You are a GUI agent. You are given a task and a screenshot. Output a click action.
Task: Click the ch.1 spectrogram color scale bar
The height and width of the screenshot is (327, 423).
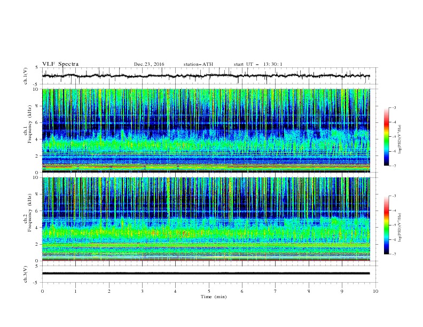pyautogui.click(x=387, y=137)
